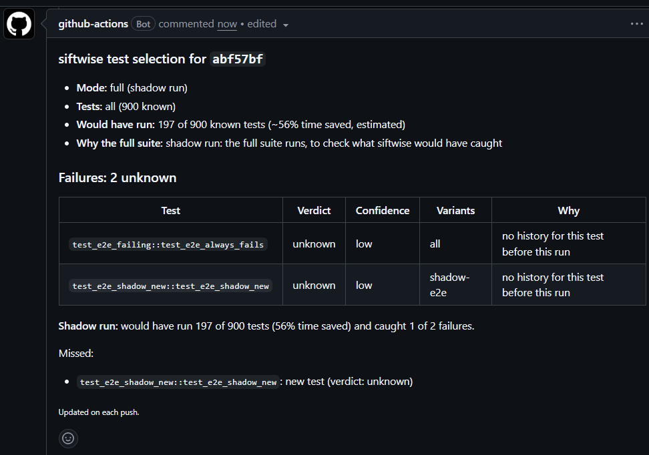Click the test_e2e_always_fails test name cell
This screenshot has height=455, width=649.
168,244
